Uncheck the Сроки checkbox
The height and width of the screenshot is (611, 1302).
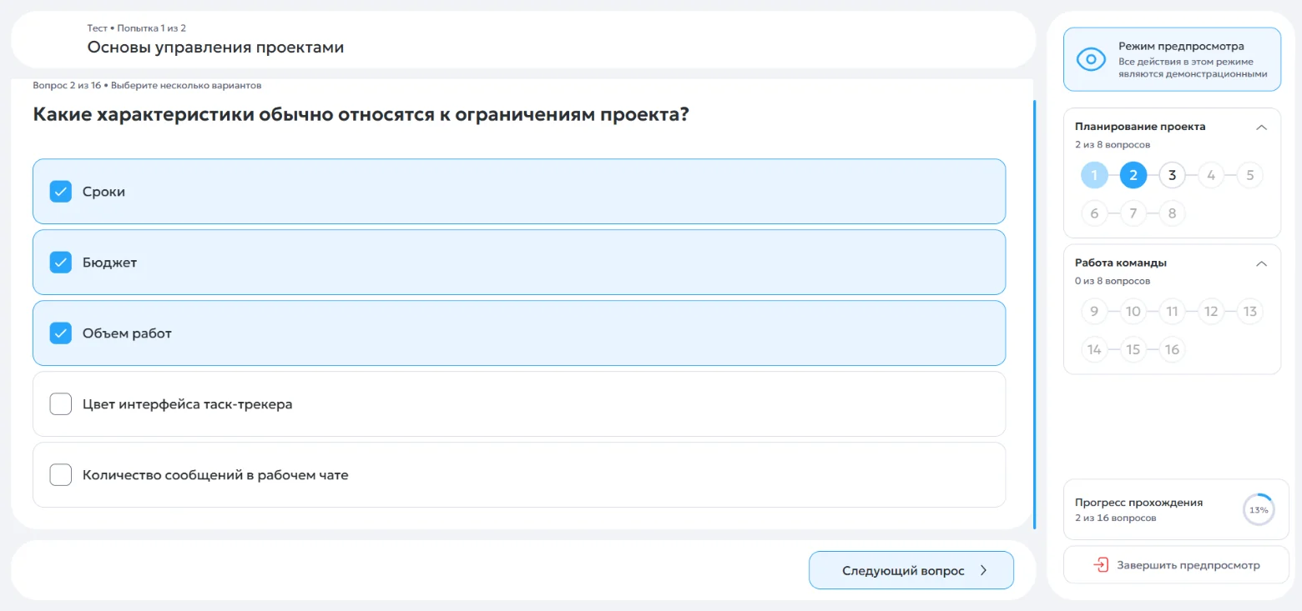point(61,192)
